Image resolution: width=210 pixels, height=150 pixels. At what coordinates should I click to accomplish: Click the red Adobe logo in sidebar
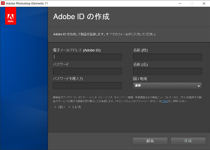click(x=11, y=16)
